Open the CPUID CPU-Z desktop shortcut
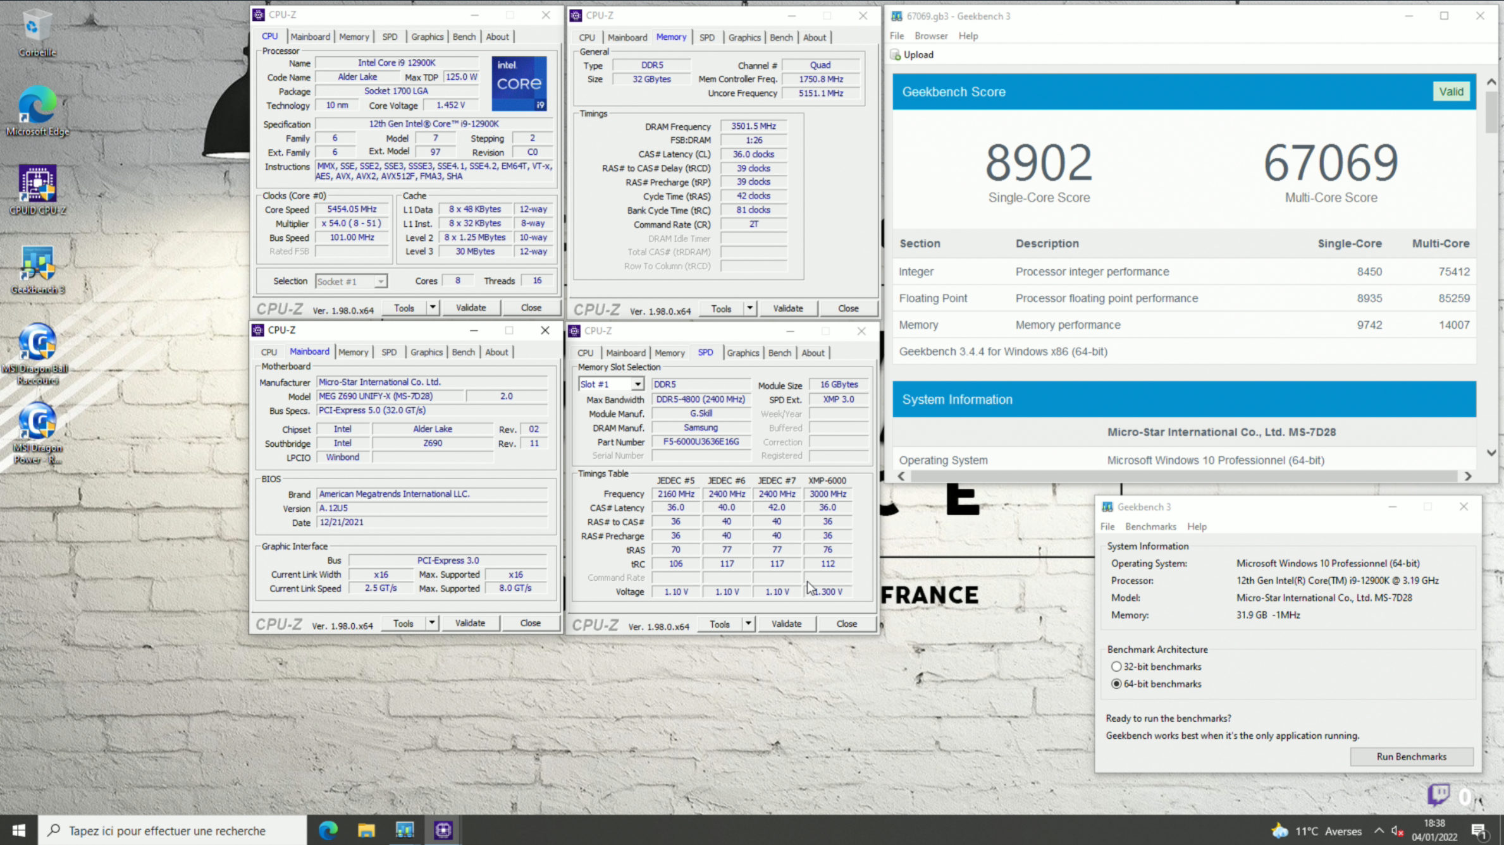Screen dimensions: 1504x845 pos(37,190)
